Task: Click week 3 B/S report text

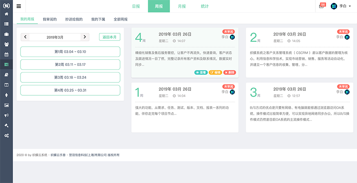Action: [299, 114]
